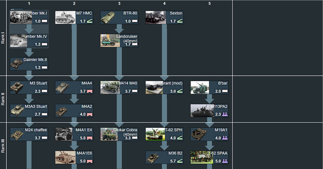Viewport: 323px width, 169px height.
Task: Click the medium tank icon on M4A1E6
Action: pyautogui.click(x=89, y=161)
